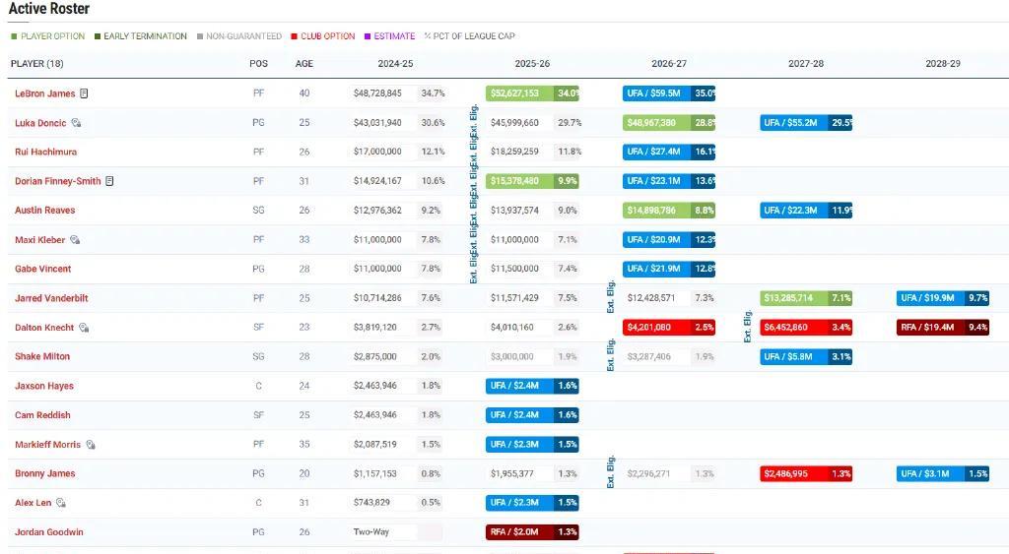Open Rui Hachimura player link
Viewport: 1009px width, 554px height.
[x=45, y=152]
